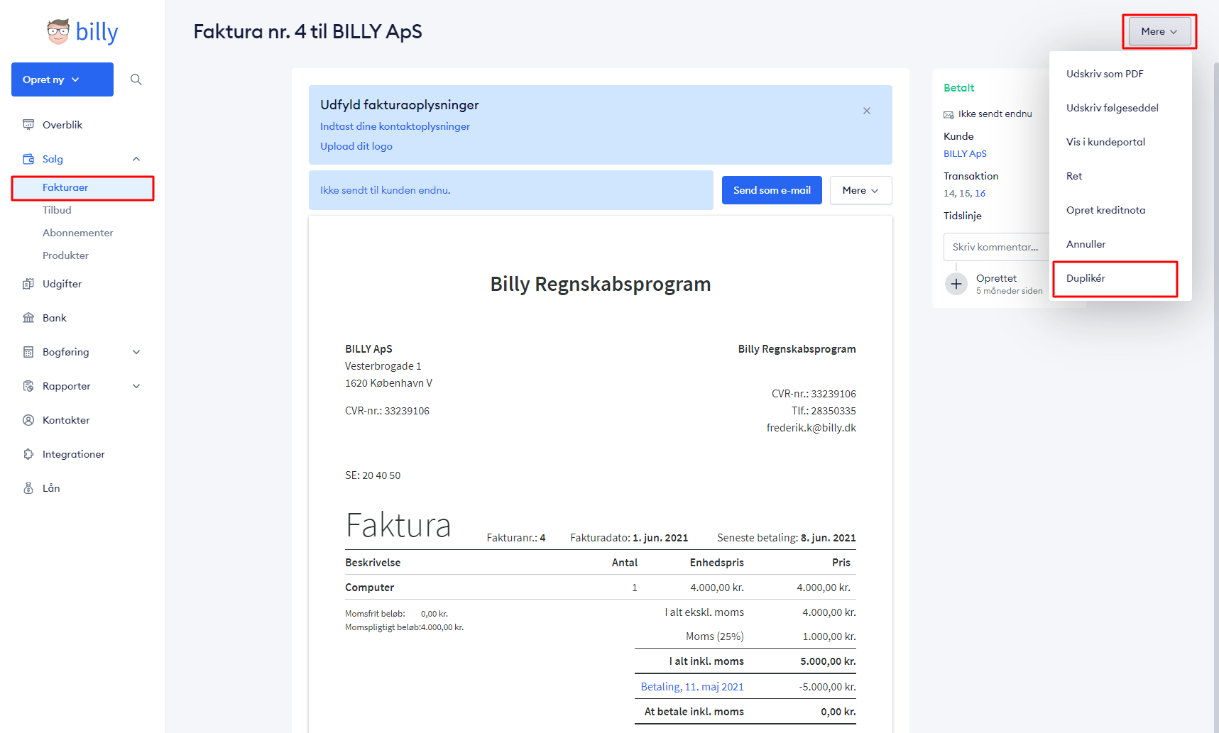Open transaction 16 link
The height and width of the screenshot is (733, 1219).
[x=980, y=194]
